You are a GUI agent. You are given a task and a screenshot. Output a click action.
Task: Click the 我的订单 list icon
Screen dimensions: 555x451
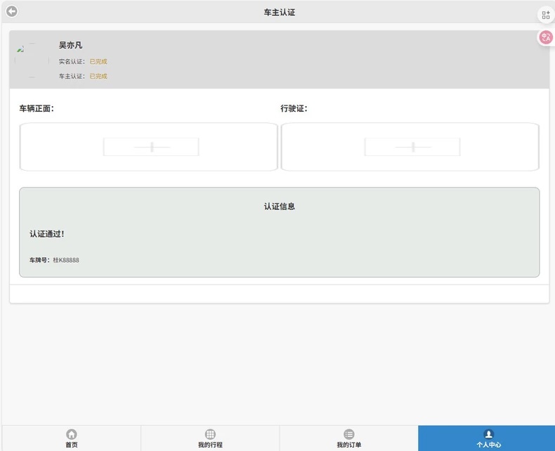349,434
